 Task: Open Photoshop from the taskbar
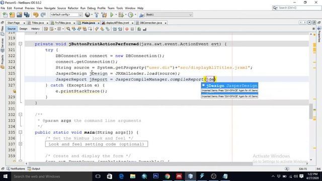pyautogui.click(x=156, y=176)
